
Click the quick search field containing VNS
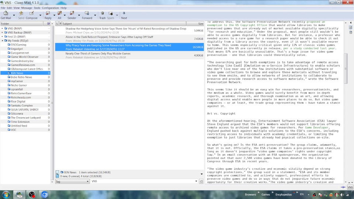point(142,181)
